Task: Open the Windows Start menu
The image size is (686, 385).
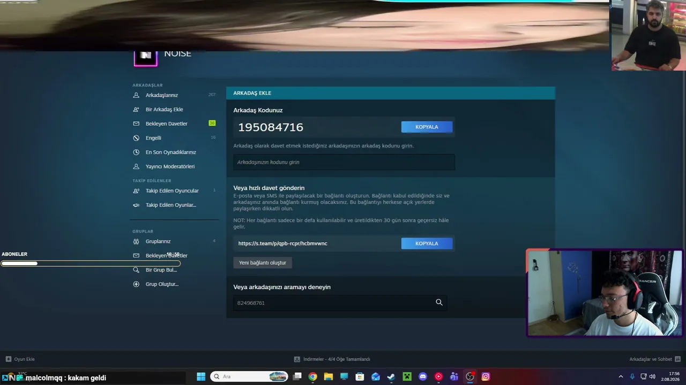Action: (201, 376)
